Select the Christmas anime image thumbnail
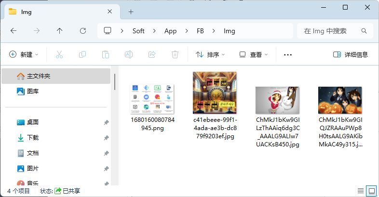 277,100
